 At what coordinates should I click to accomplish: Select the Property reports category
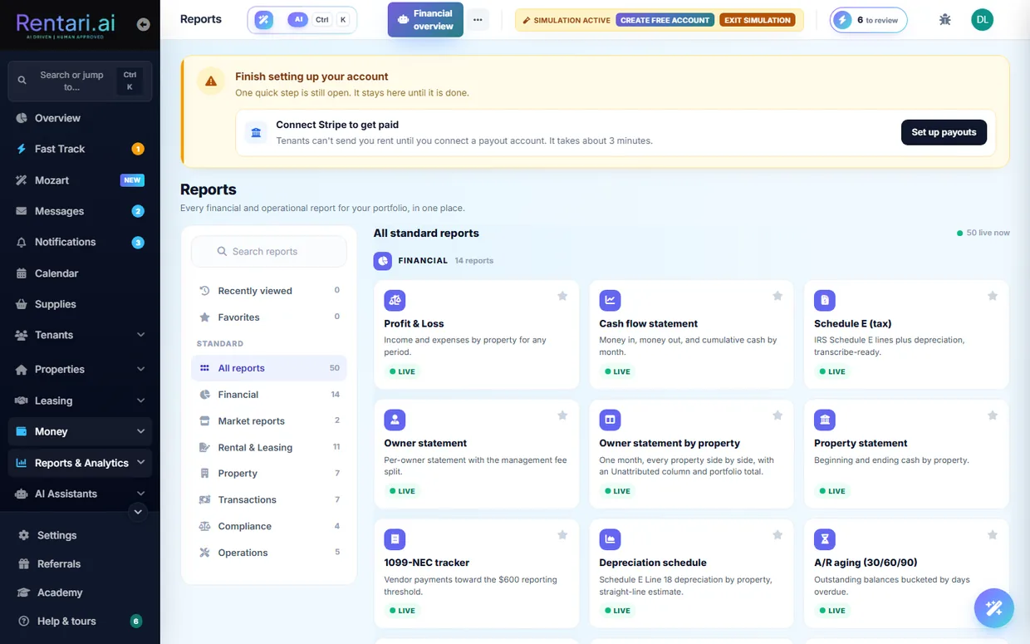point(269,474)
